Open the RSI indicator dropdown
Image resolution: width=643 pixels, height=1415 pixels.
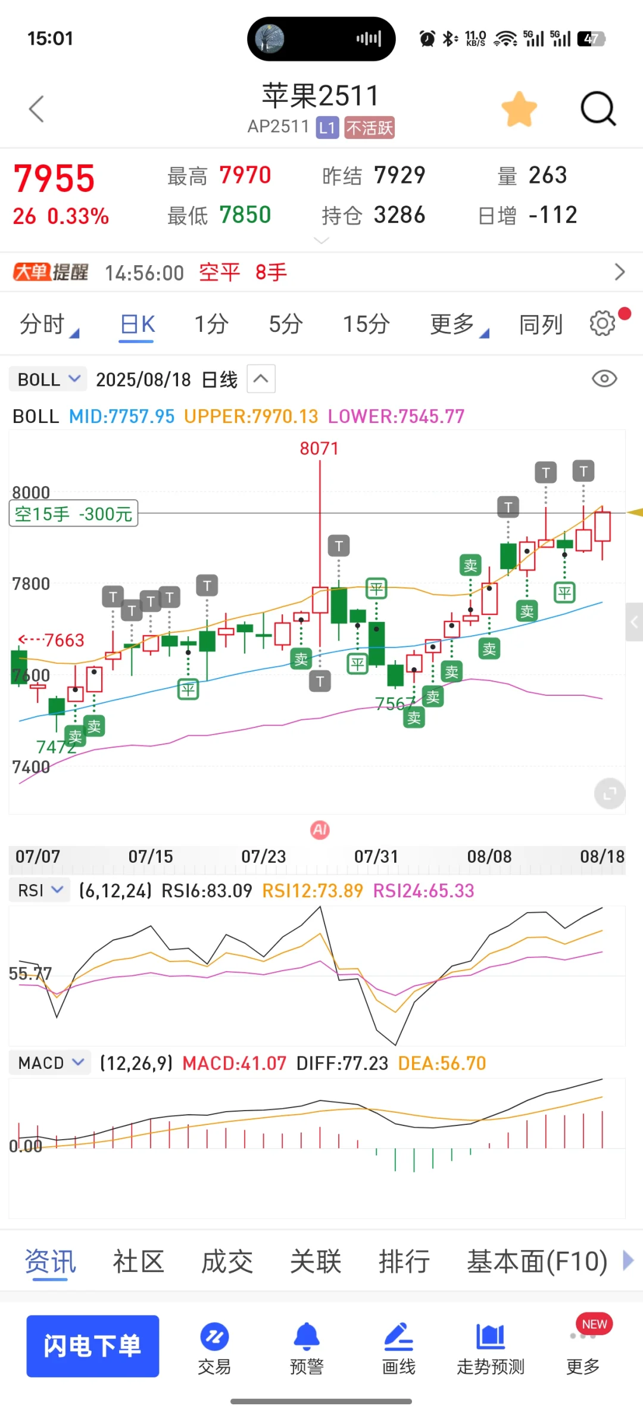point(39,890)
